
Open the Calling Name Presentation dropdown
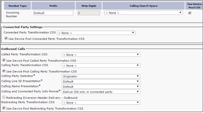tap(101, 87)
